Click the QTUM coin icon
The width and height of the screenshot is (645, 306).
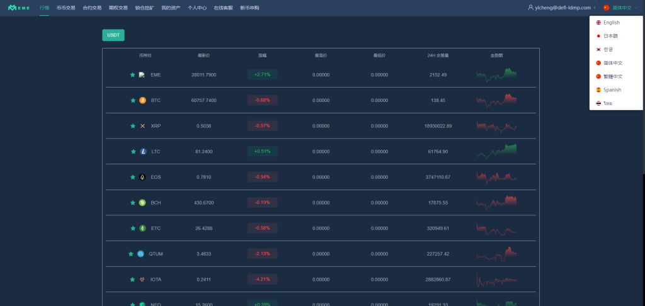tap(140, 254)
